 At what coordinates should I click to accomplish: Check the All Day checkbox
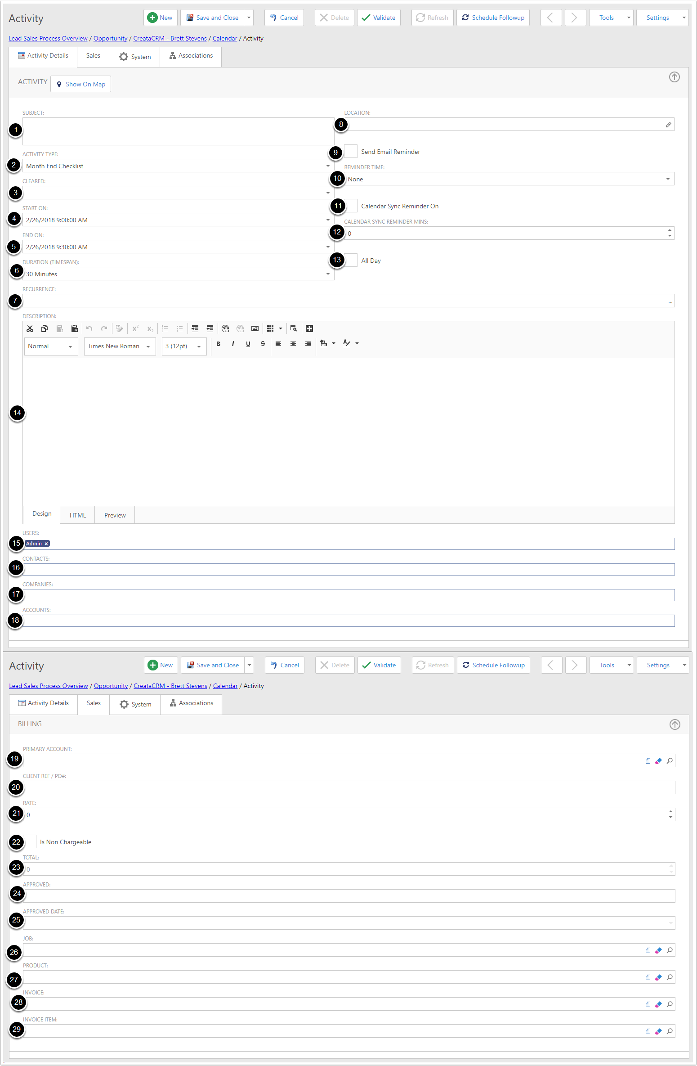pos(351,261)
